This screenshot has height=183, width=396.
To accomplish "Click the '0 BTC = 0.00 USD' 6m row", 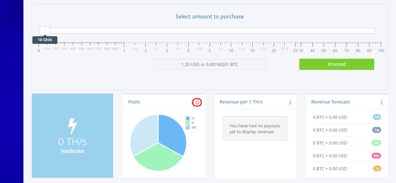I will click(x=330, y=156).
